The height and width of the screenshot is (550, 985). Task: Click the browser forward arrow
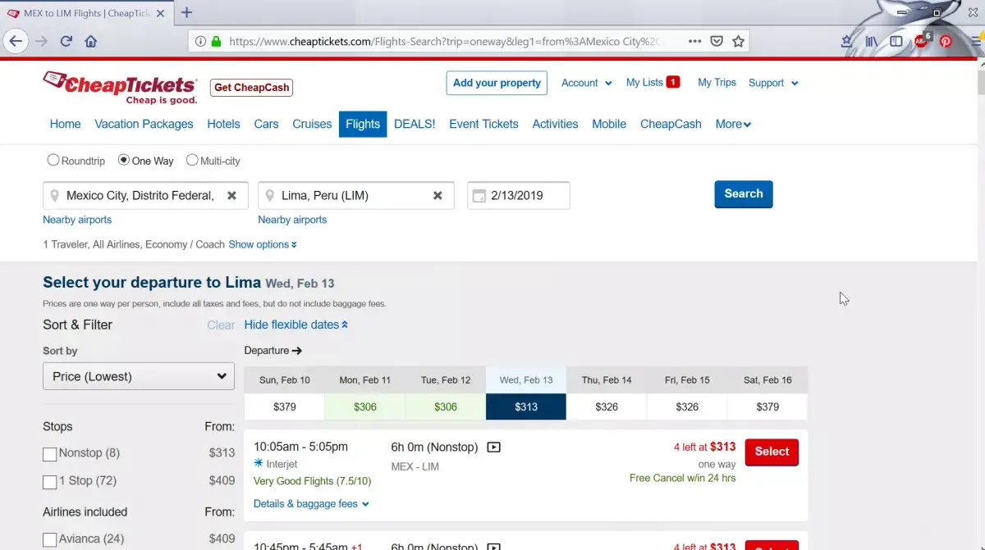pyautogui.click(x=41, y=41)
